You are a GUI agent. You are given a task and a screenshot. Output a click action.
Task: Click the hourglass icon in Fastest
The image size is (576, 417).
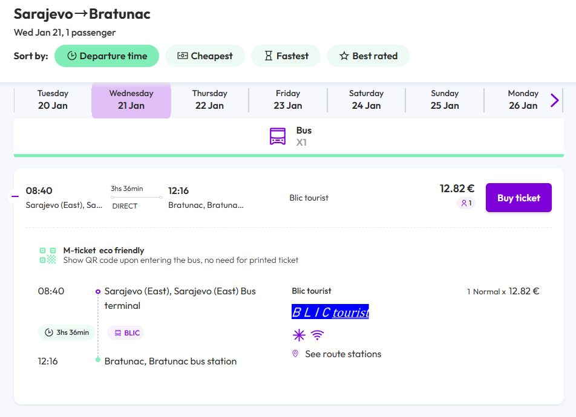point(269,56)
